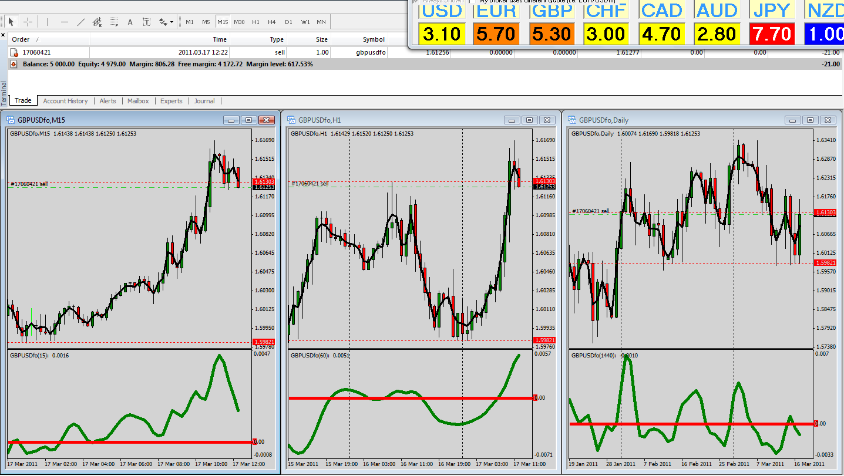This screenshot has height=476, width=844.
Task: Close the GBPUSDfo,Daily chart window
Action: pos(828,120)
